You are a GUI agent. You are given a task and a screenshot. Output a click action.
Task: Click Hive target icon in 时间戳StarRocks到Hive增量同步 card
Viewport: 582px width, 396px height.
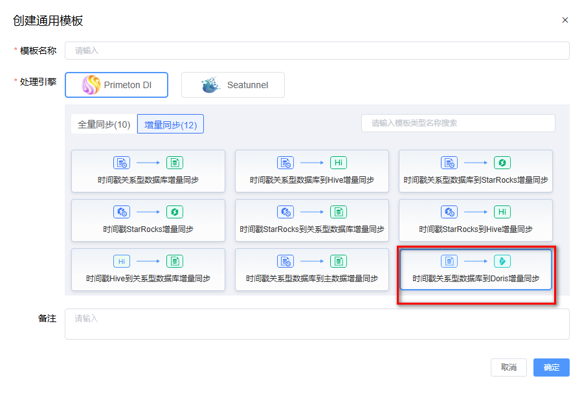502,212
